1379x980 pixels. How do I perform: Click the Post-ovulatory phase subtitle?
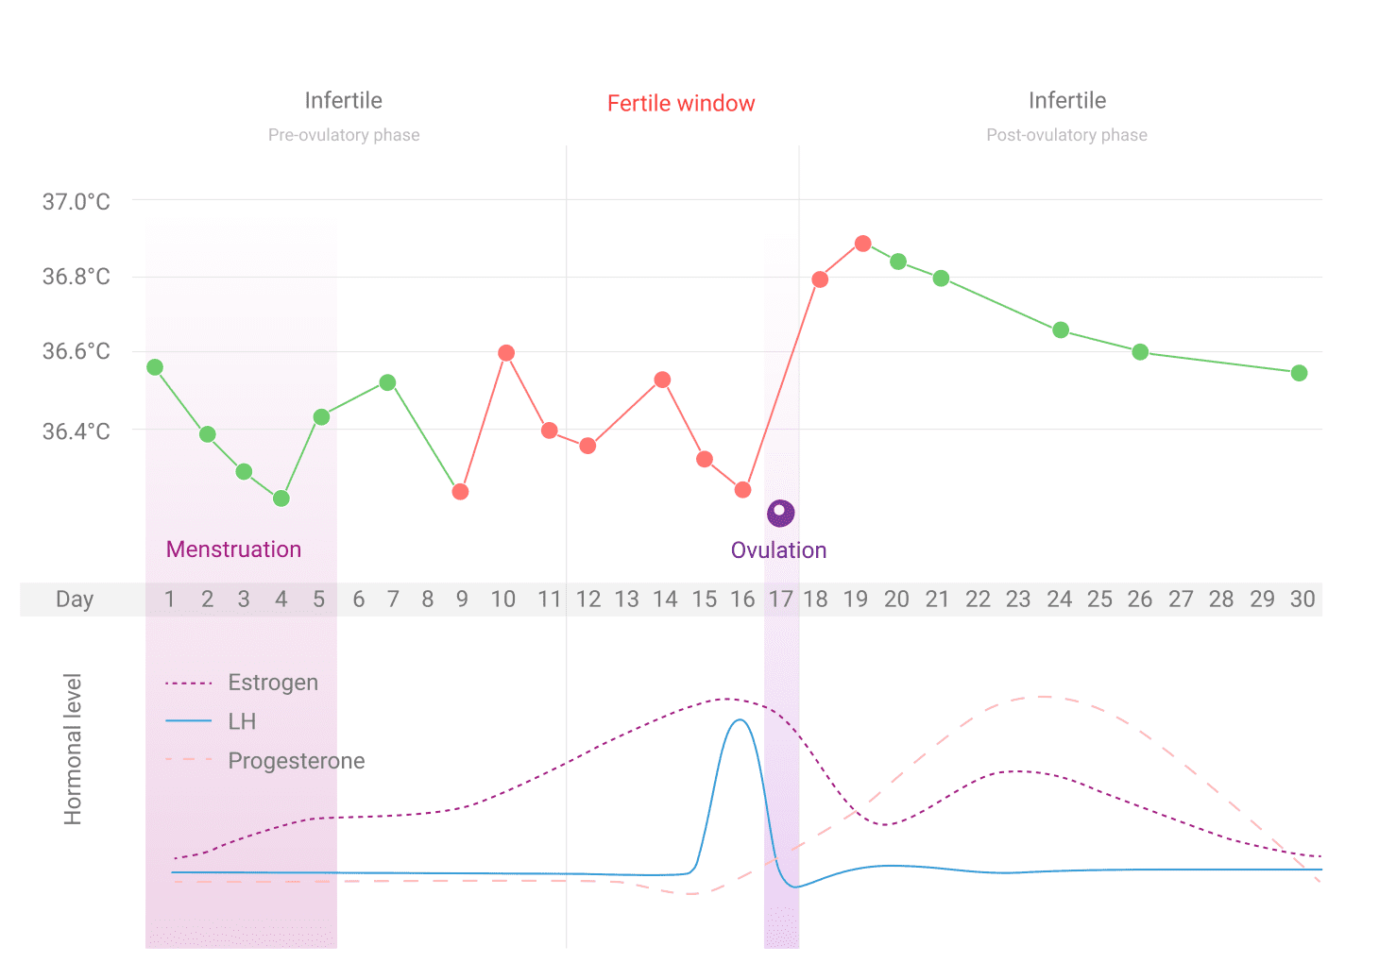click(x=1066, y=135)
